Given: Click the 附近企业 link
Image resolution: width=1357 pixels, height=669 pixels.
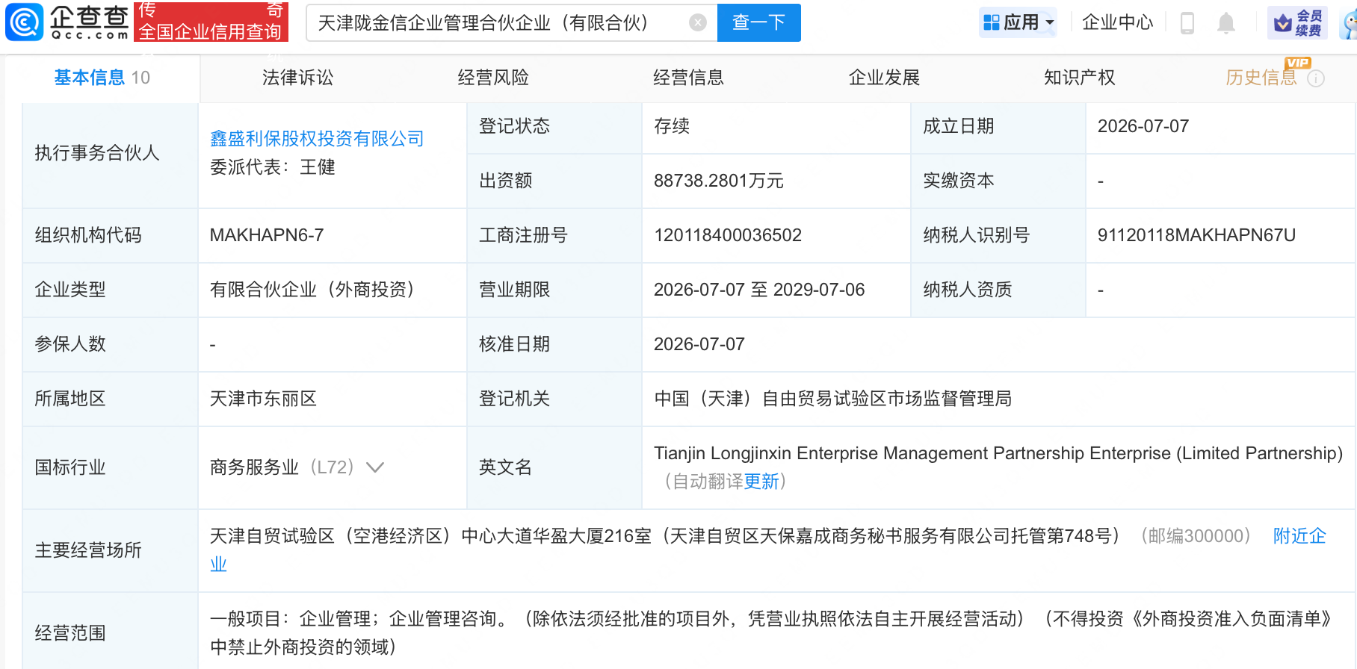Looking at the screenshot, I should [1299, 536].
